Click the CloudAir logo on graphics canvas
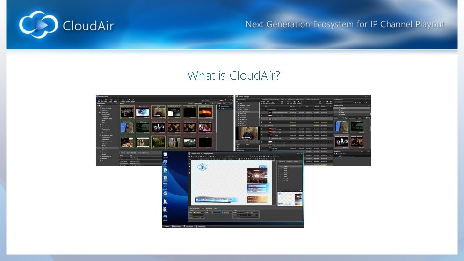 [202, 168]
